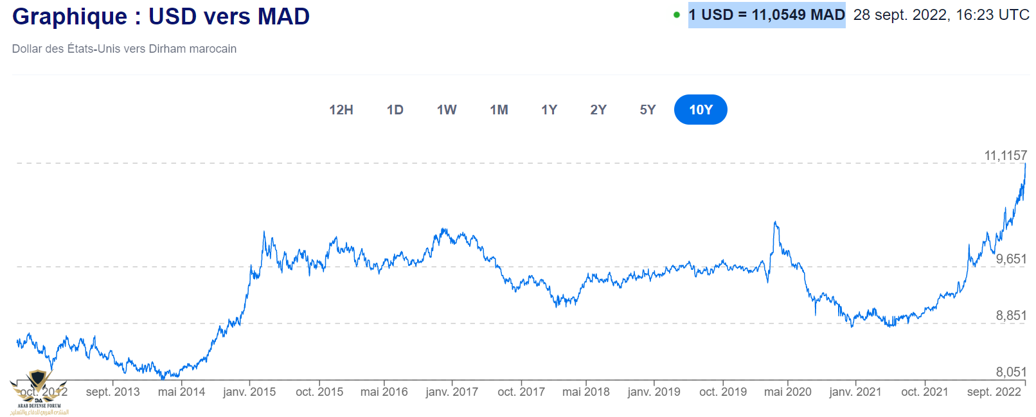The image size is (1036, 417).
Task: Click the 28 sept. 2022 timestamp
Action: click(x=941, y=15)
